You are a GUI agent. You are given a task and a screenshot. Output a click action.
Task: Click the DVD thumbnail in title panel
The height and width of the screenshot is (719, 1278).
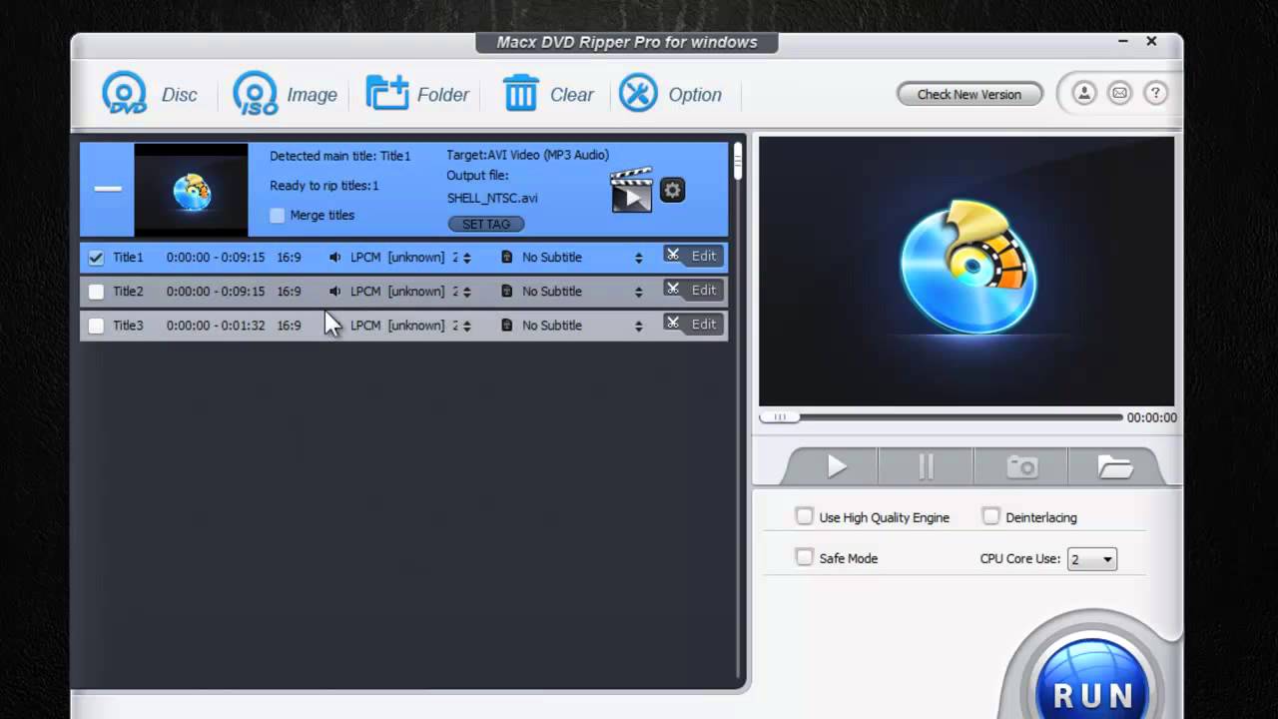pos(191,190)
